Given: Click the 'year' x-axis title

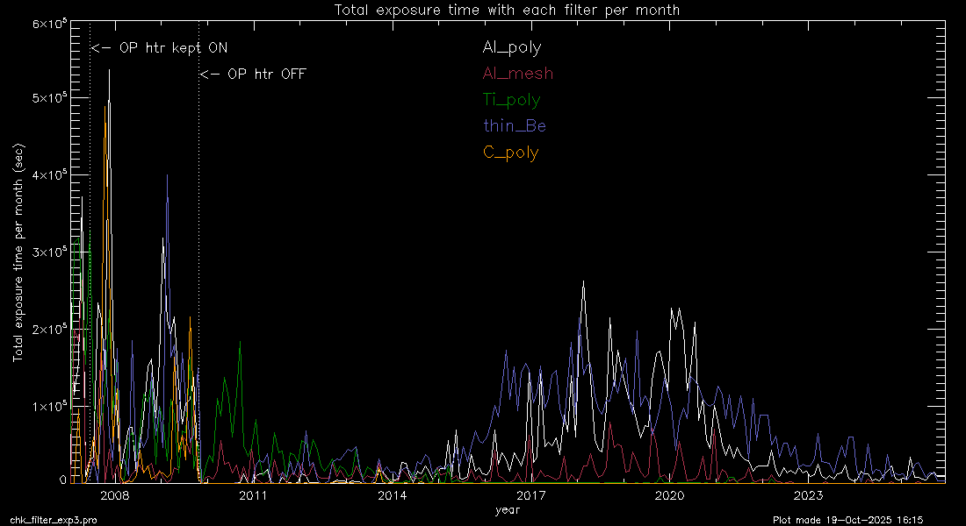Looking at the screenshot, I should tap(507, 509).
